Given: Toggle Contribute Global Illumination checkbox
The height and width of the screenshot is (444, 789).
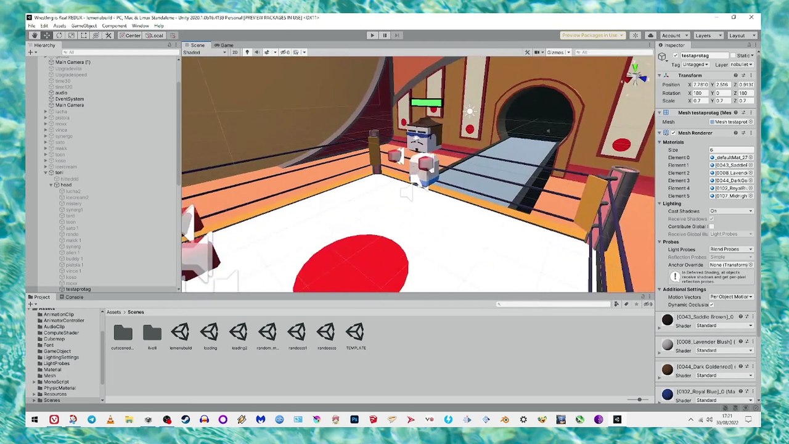Looking at the screenshot, I should click(712, 227).
